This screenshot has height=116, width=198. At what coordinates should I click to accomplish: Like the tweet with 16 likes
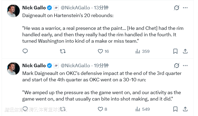100,51
